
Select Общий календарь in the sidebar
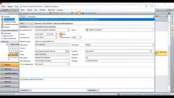(10, 22)
